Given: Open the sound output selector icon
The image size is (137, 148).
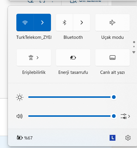Looking at the screenshot, I should click(x=125, y=116).
